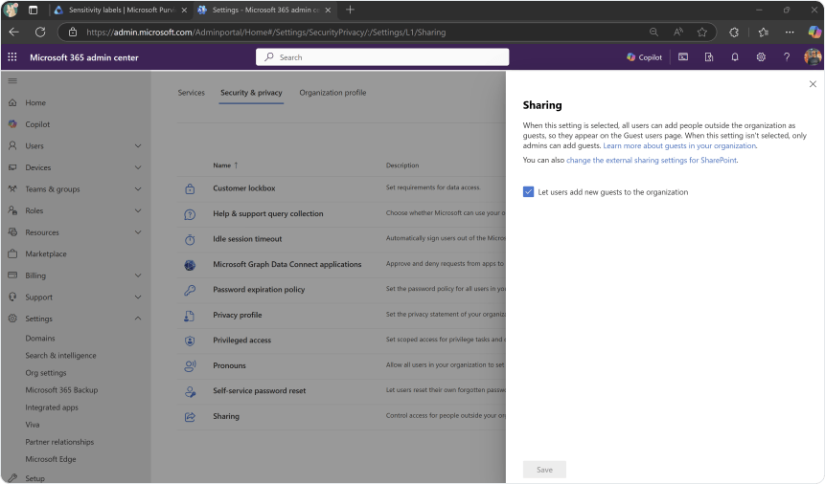
Task: Open Cloud Shell icon in header
Action: click(x=683, y=57)
